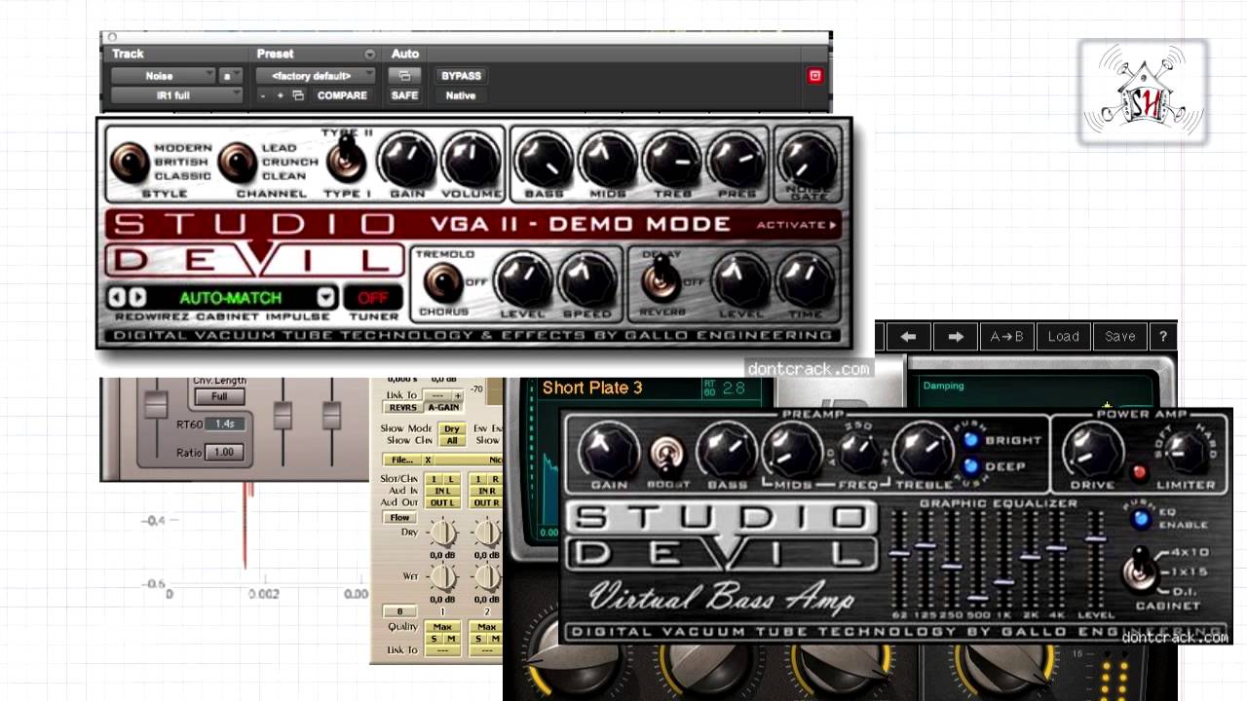Click the NOISE GATE knob
This screenshot has width=1247, height=701.
(809, 160)
